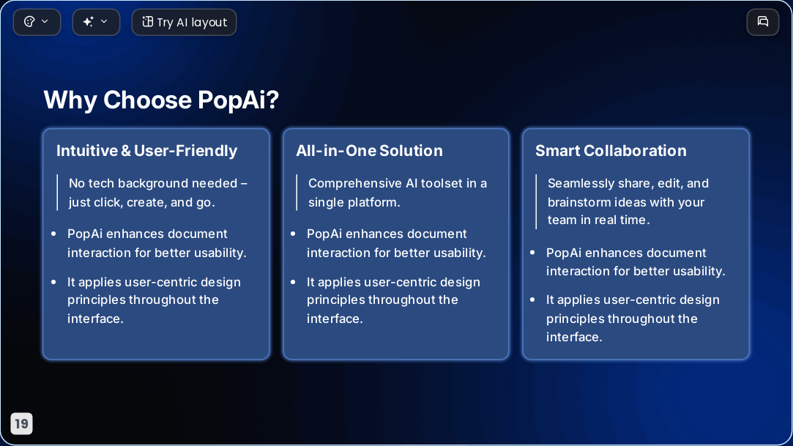Click second bullet in Intuitive & User-Friendly card
This screenshot has width=793, height=446.
[x=154, y=300]
